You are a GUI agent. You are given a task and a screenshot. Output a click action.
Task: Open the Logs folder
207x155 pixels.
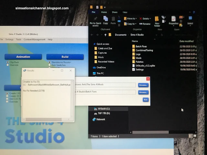pyautogui.click(x=136, y=54)
